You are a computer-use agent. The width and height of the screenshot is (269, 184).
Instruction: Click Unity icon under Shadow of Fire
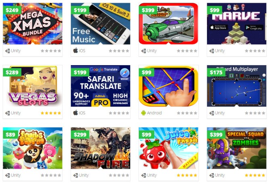[x=75, y=175]
